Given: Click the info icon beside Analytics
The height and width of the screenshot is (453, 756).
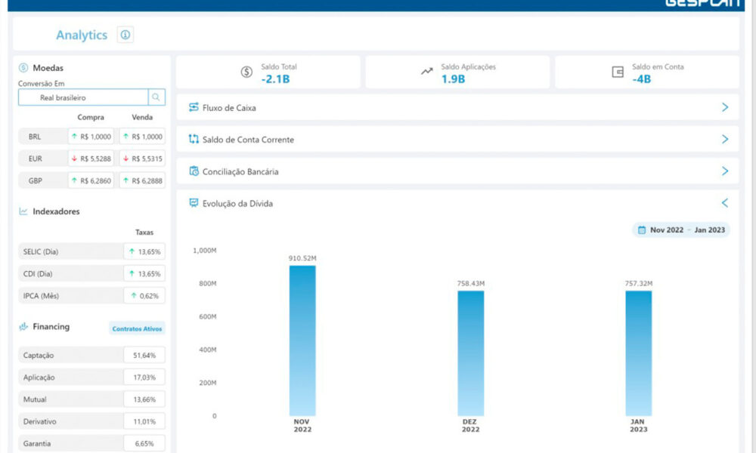Looking at the screenshot, I should (x=125, y=35).
